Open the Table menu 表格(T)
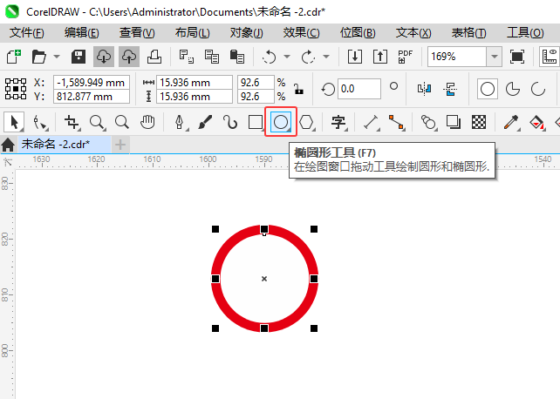560x399 pixels. click(x=468, y=33)
